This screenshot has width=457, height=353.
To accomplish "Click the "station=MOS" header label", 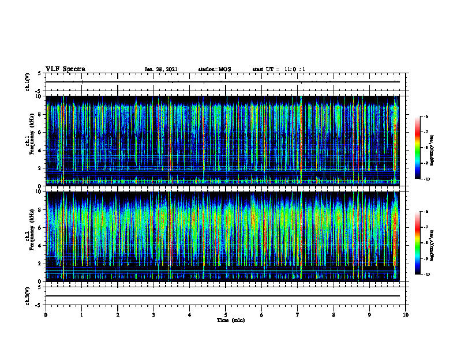I will (x=215, y=69).
